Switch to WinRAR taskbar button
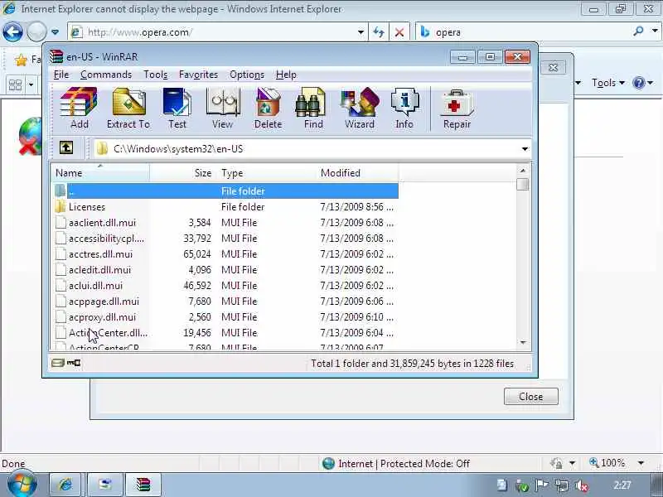The image size is (663, 497). (143, 485)
